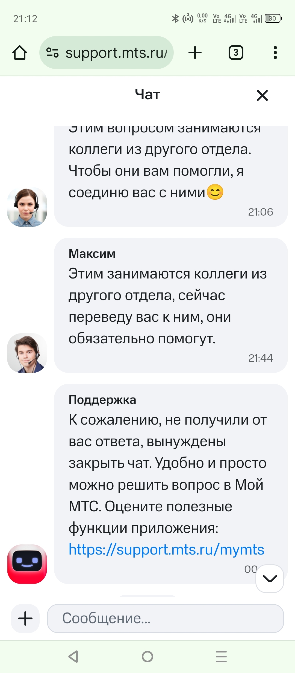This screenshot has width=295, height=673.
Task: Open the tab switcher showing 3 tabs
Action: [x=236, y=53]
